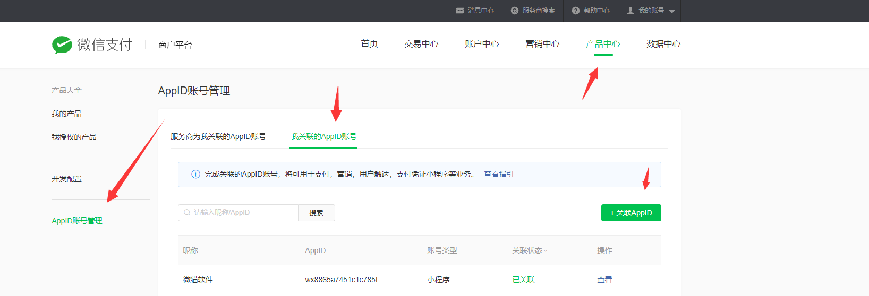869x296 pixels.
Task: Click the 帮助中心 link in the top bar
Action: [597, 11]
